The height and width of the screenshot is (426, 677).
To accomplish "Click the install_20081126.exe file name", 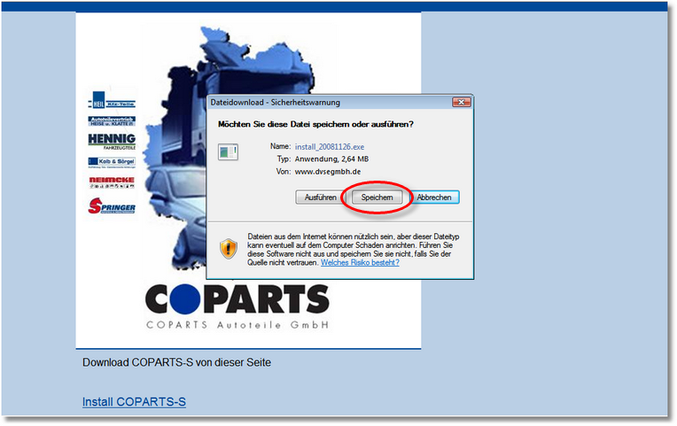I will click(329, 147).
